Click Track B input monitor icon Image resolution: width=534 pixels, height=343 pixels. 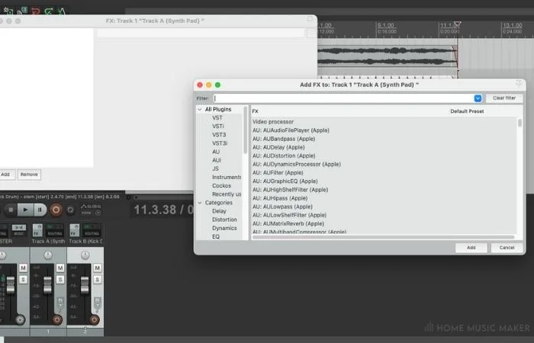tap(97, 305)
